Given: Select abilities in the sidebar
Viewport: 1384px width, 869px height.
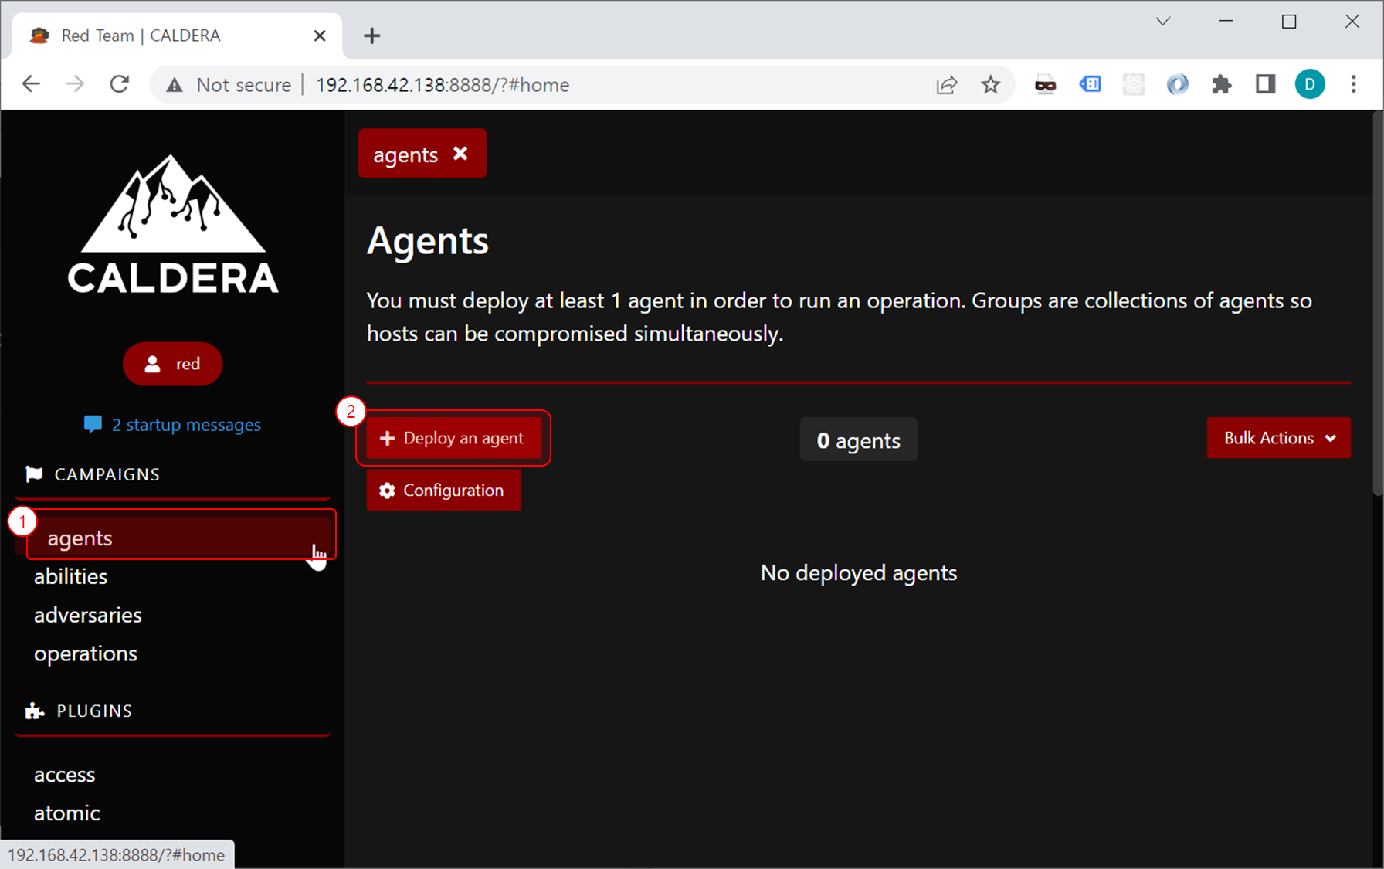Looking at the screenshot, I should 70,576.
